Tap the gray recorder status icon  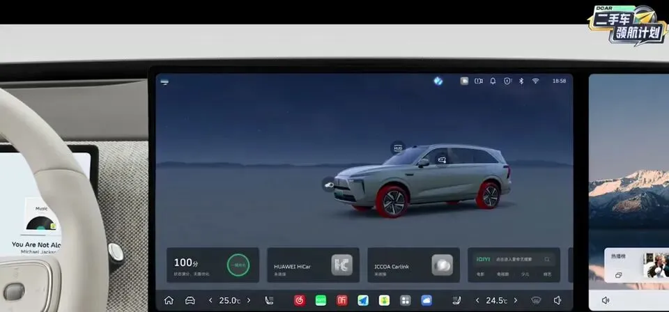pyautogui.click(x=464, y=81)
